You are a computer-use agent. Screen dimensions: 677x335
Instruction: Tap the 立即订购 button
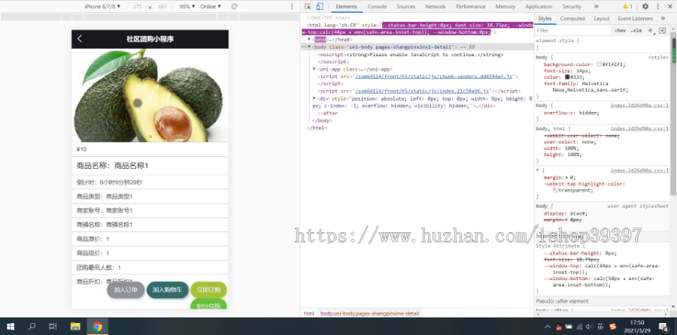pos(208,290)
